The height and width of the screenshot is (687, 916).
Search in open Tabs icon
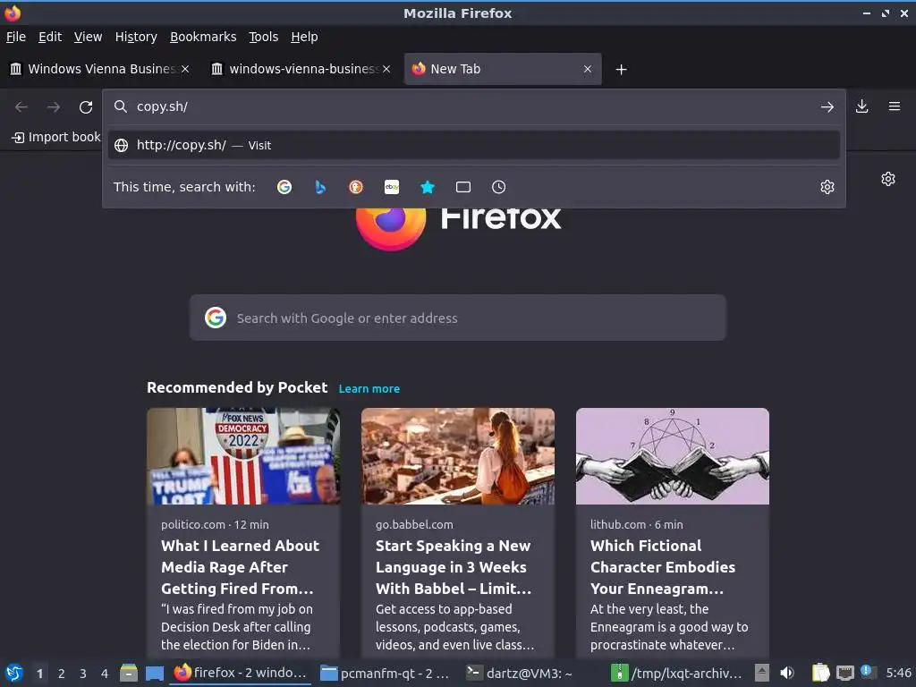(463, 187)
